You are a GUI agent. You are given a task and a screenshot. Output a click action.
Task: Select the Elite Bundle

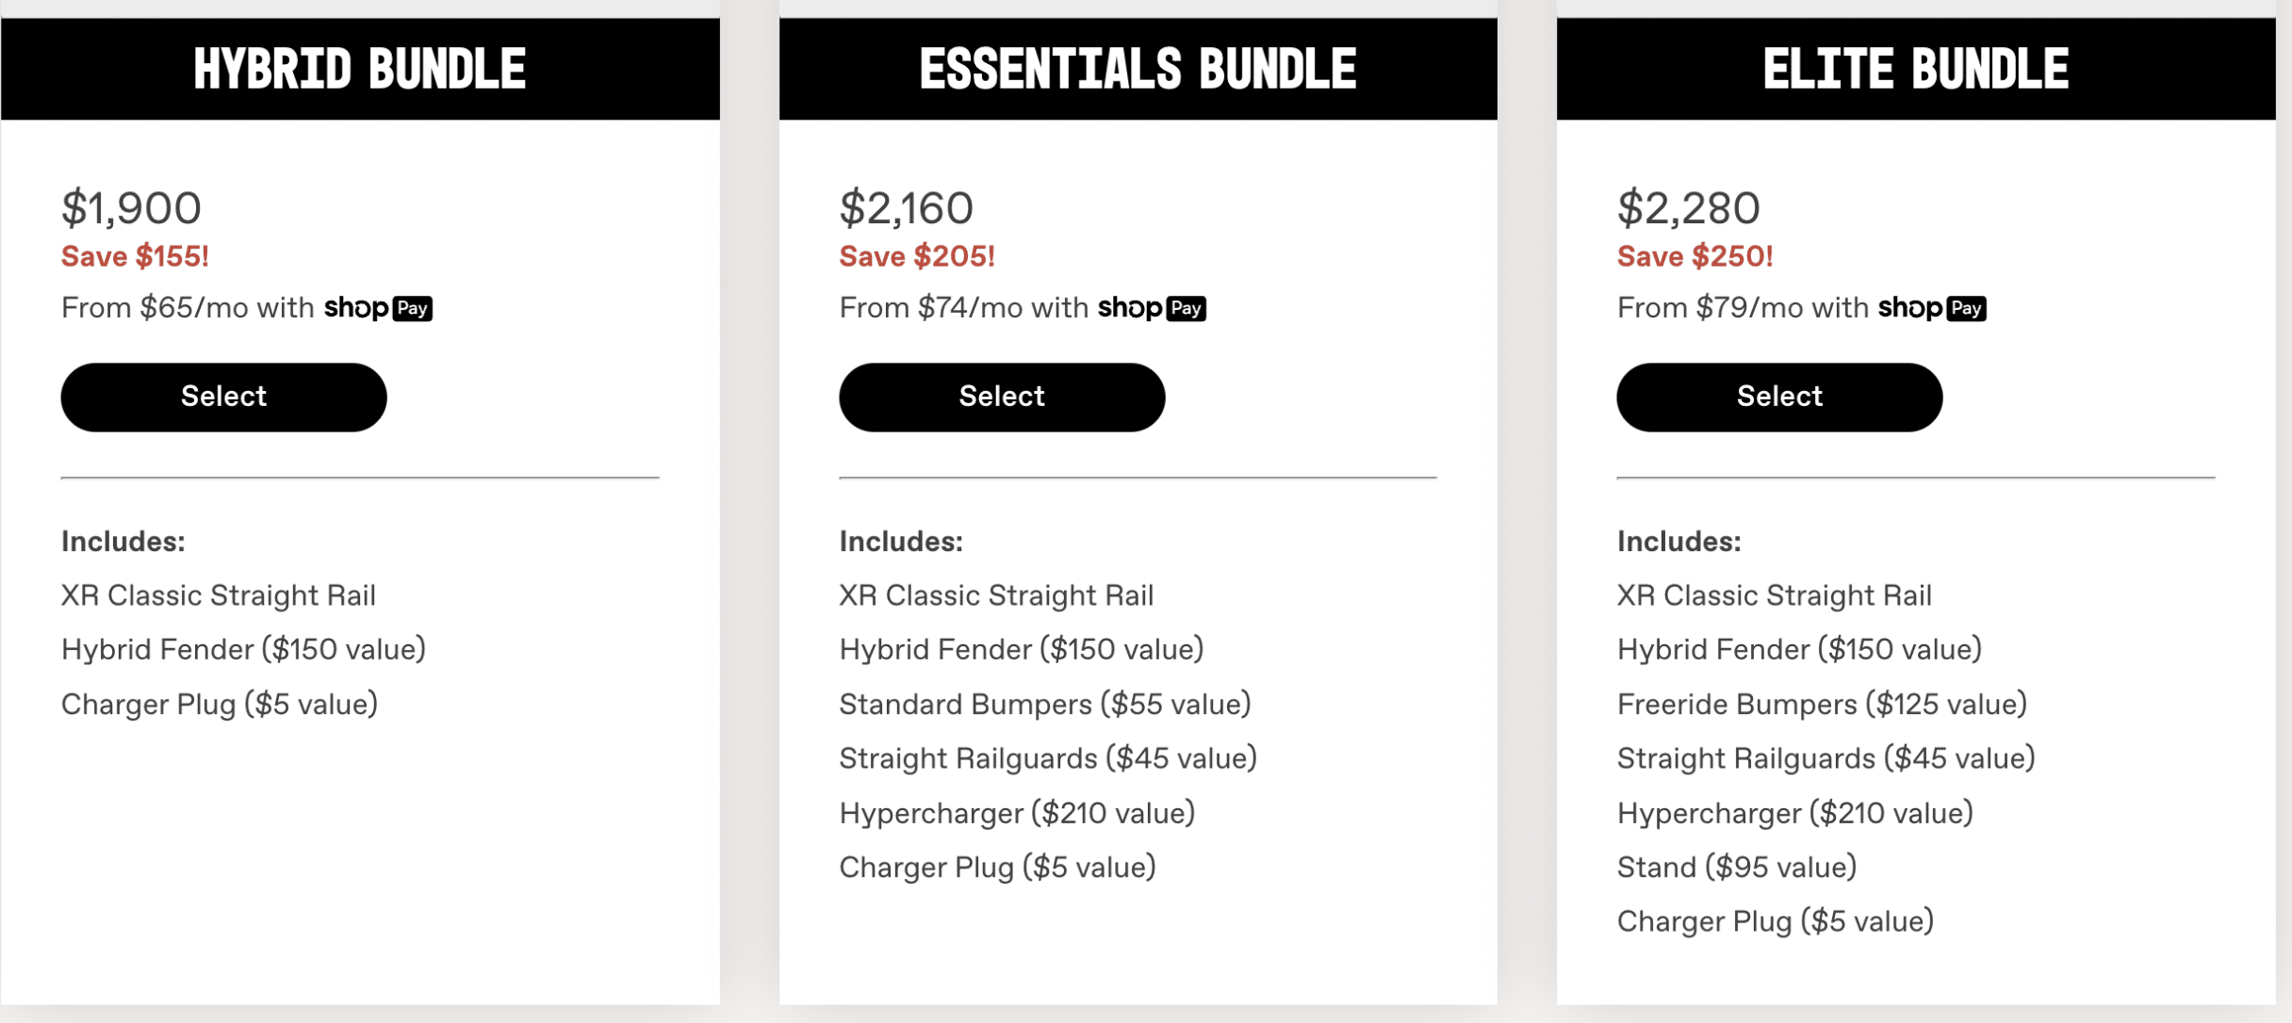(1778, 397)
